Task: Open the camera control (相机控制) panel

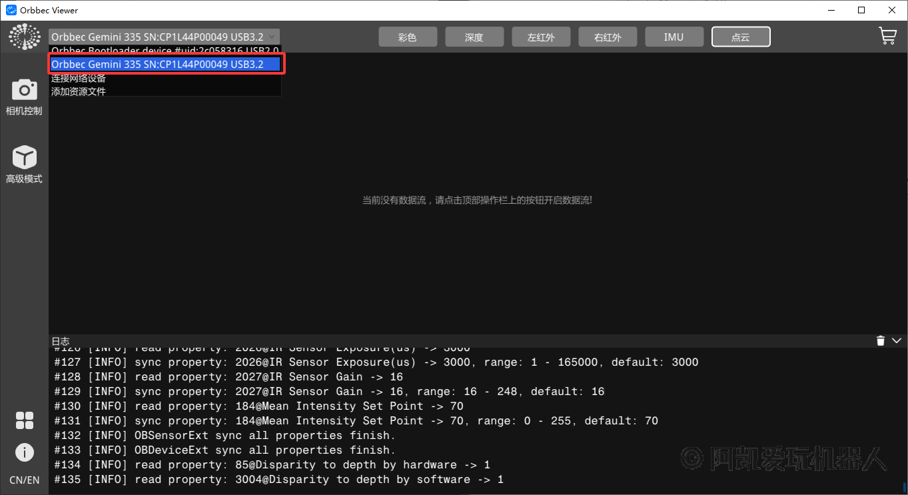Action: point(24,97)
